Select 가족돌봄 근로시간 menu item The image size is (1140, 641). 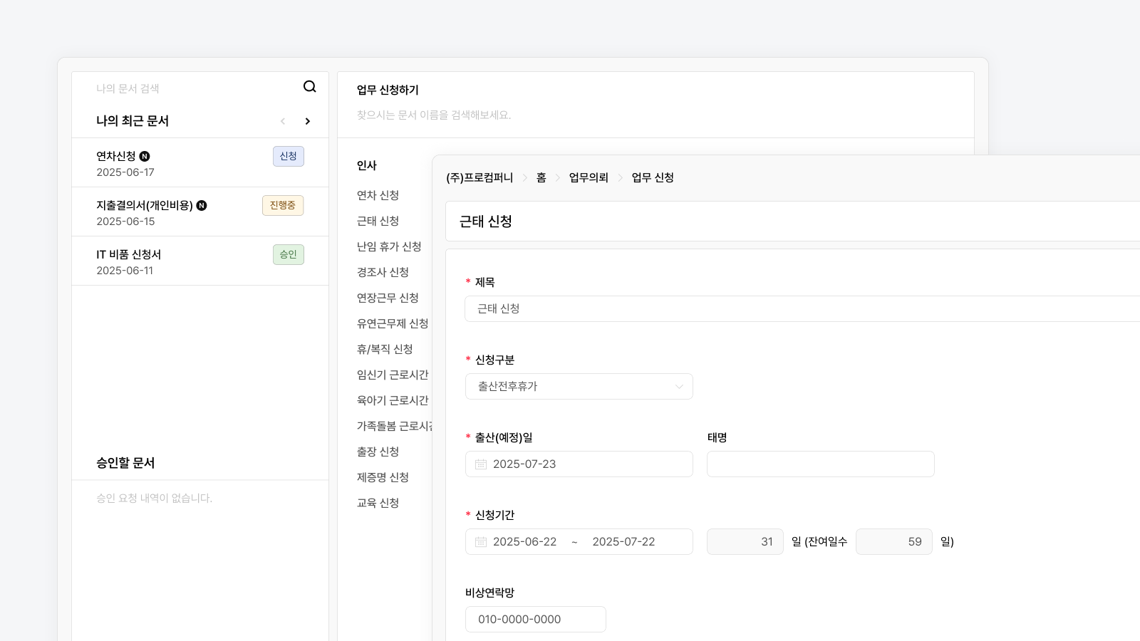(394, 426)
